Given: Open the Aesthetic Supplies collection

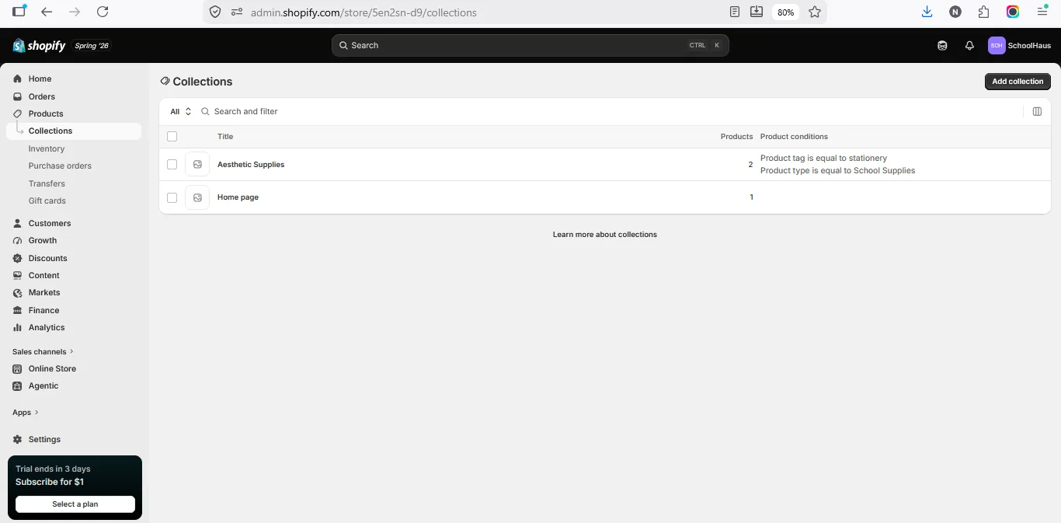Looking at the screenshot, I should click(x=251, y=165).
